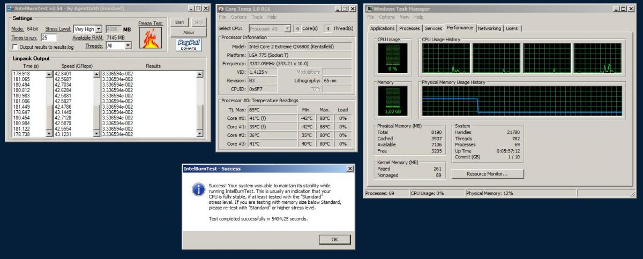This screenshot has height=259, width=643.
Task: Open the About button in IntelBurnTest
Action: [188, 33]
